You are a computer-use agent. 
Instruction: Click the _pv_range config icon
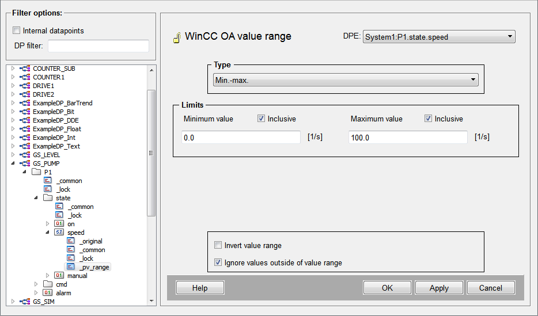71,267
